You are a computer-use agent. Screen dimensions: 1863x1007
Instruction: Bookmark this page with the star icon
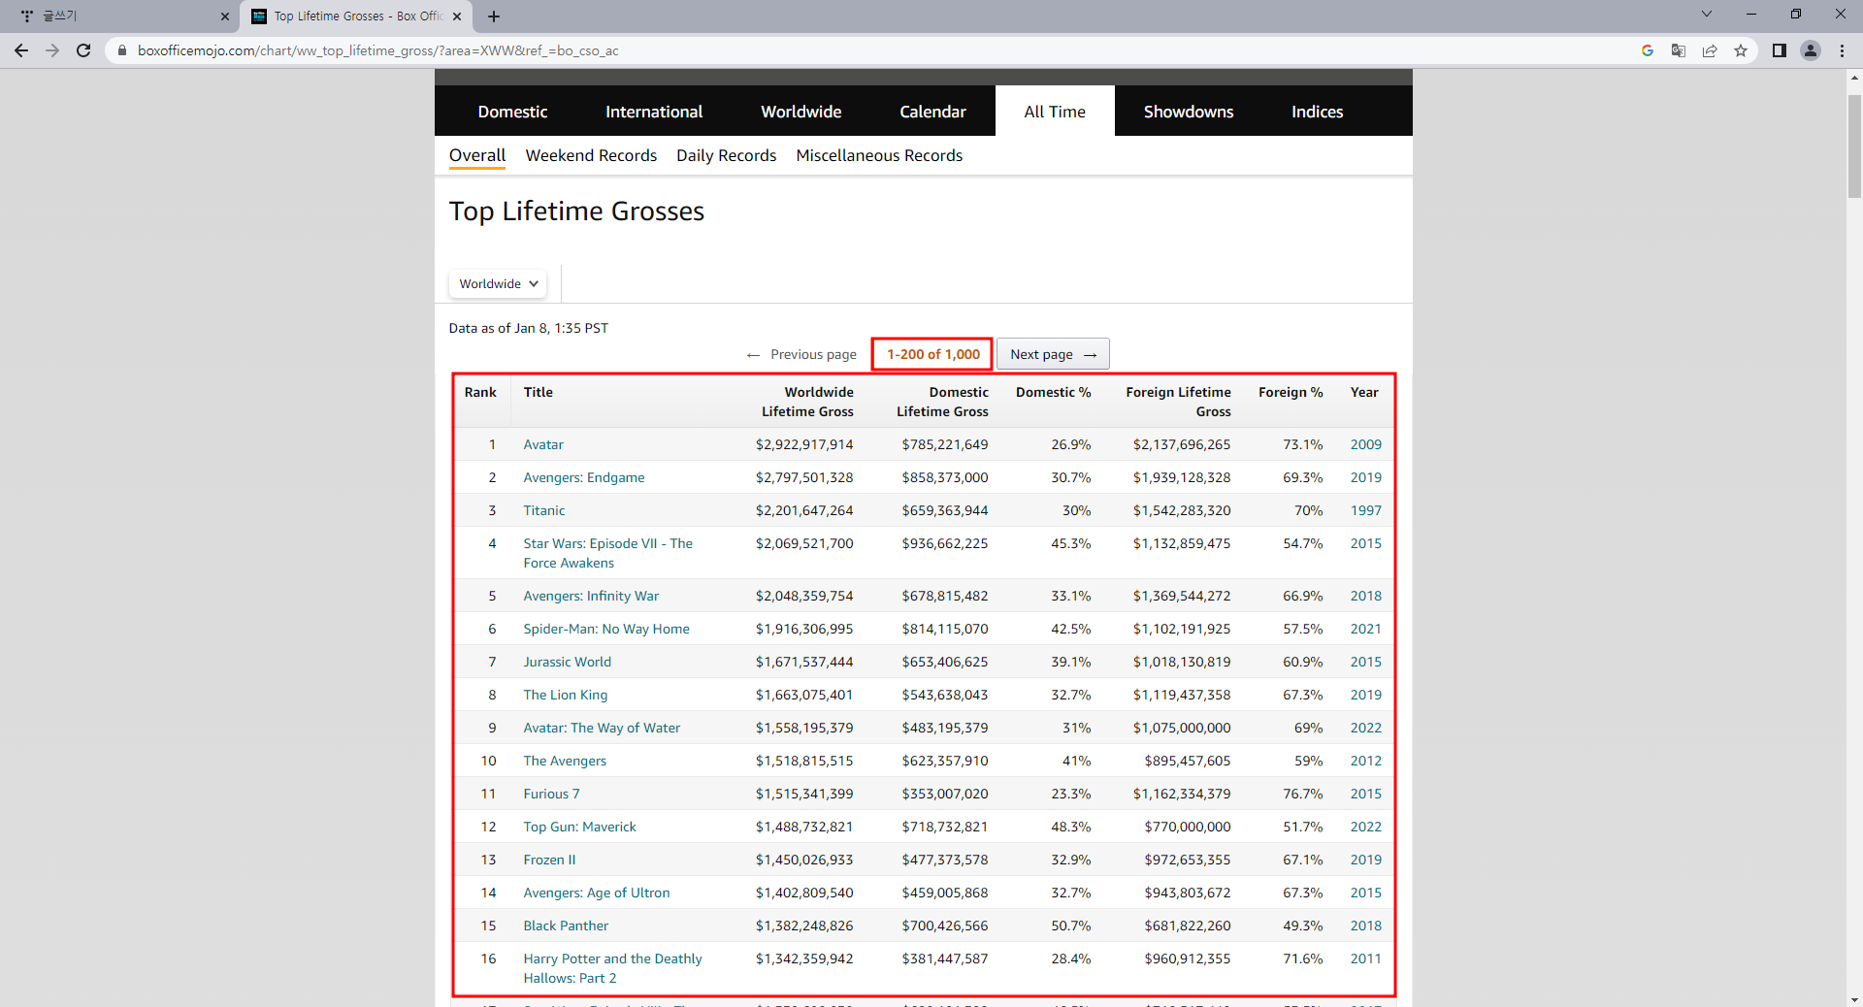(1741, 50)
